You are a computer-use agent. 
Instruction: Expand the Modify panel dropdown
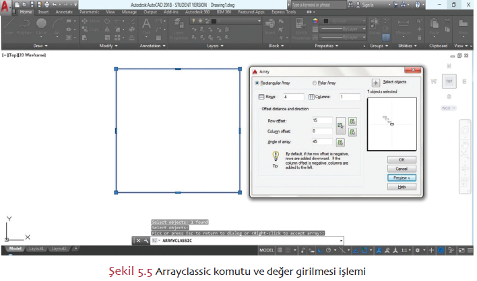coord(108,46)
